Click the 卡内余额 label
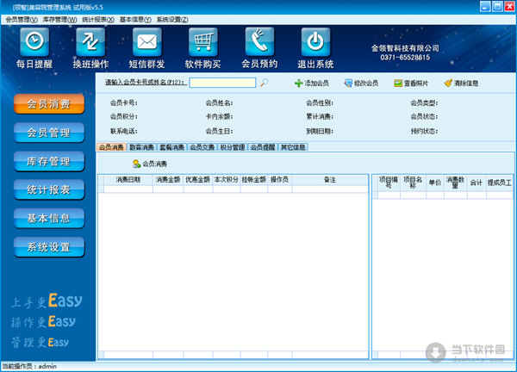 coord(219,116)
